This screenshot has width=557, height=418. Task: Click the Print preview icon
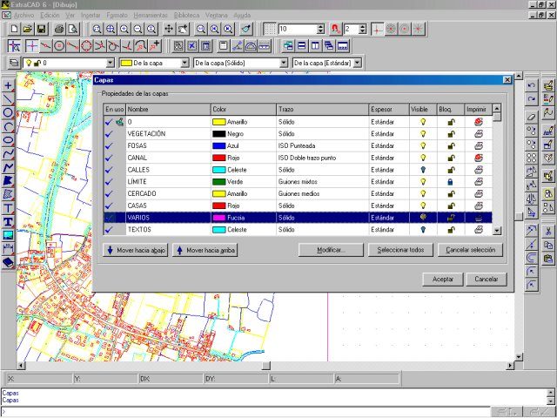coord(73,29)
